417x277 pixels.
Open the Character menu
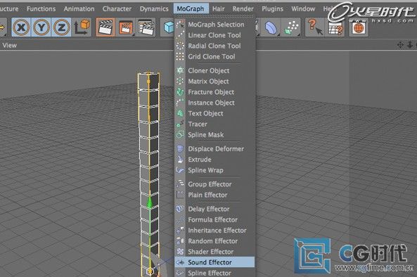[117, 8]
